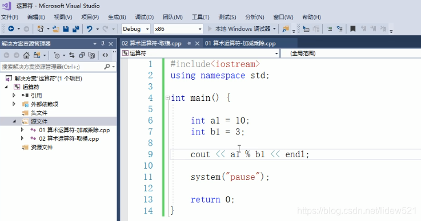Expand the 02 算术运算符-取模.cpp tree node
421x221 pixels.
[22, 138]
